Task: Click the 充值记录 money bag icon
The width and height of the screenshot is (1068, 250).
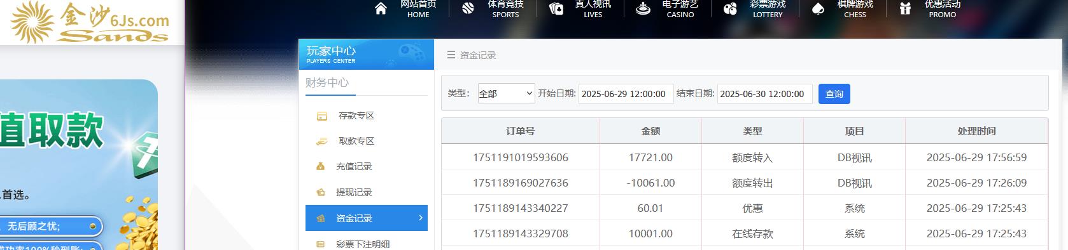Action: click(x=321, y=167)
